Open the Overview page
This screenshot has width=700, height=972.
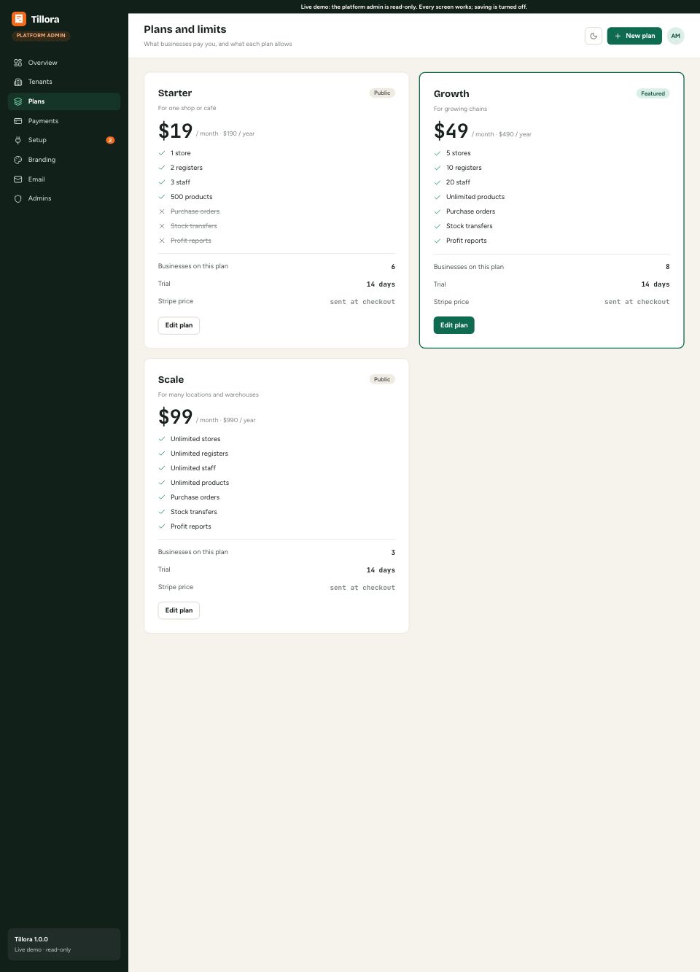(x=64, y=63)
